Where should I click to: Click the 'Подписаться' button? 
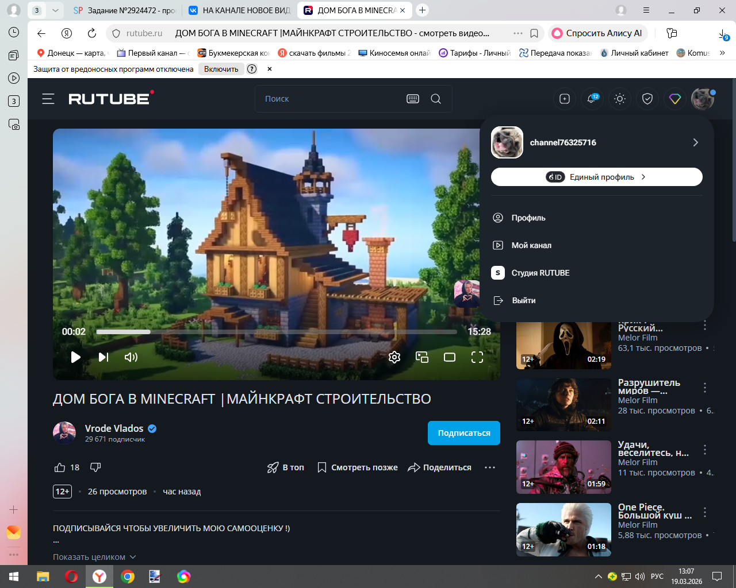tap(464, 433)
